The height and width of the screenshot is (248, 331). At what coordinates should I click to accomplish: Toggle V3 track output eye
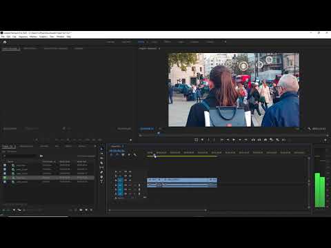click(x=130, y=172)
